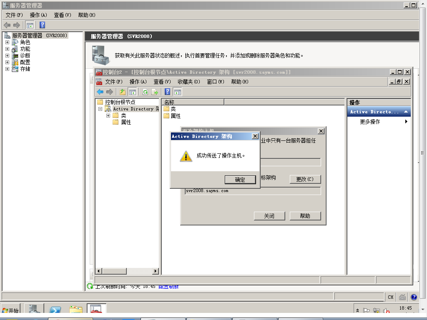427x320 pixels.
Task: Expand the 诊断 tree node
Action: tap(7, 55)
